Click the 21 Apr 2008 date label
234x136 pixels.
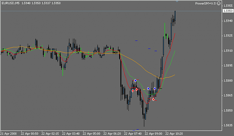tap(9, 134)
